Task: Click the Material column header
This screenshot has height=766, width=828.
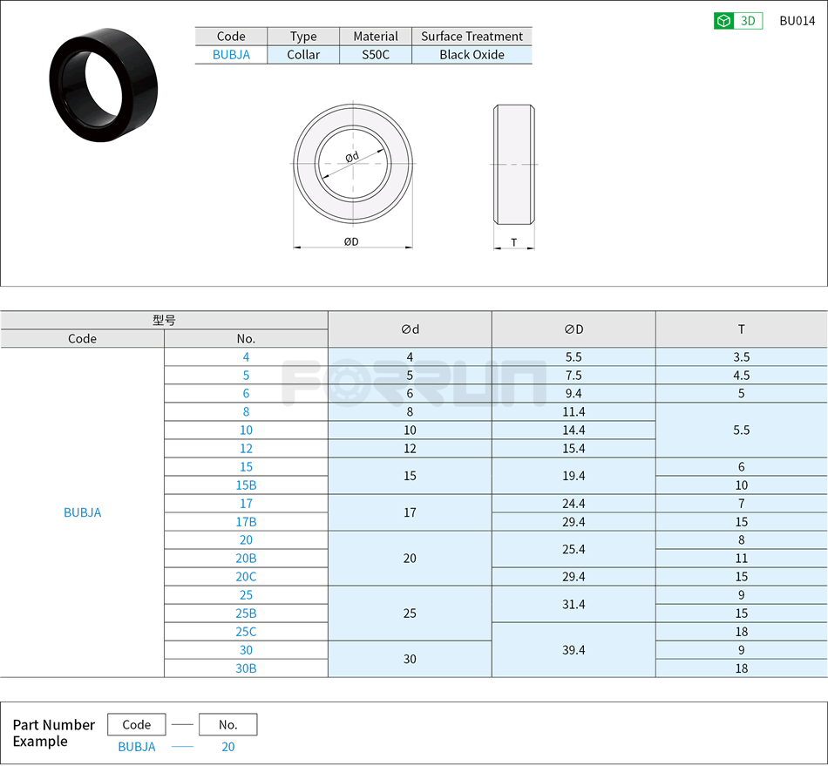Action: click(x=376, y=37)
